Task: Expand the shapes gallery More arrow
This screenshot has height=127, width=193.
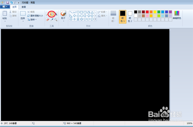Action: pyautogui.click(x=95, y=19)
